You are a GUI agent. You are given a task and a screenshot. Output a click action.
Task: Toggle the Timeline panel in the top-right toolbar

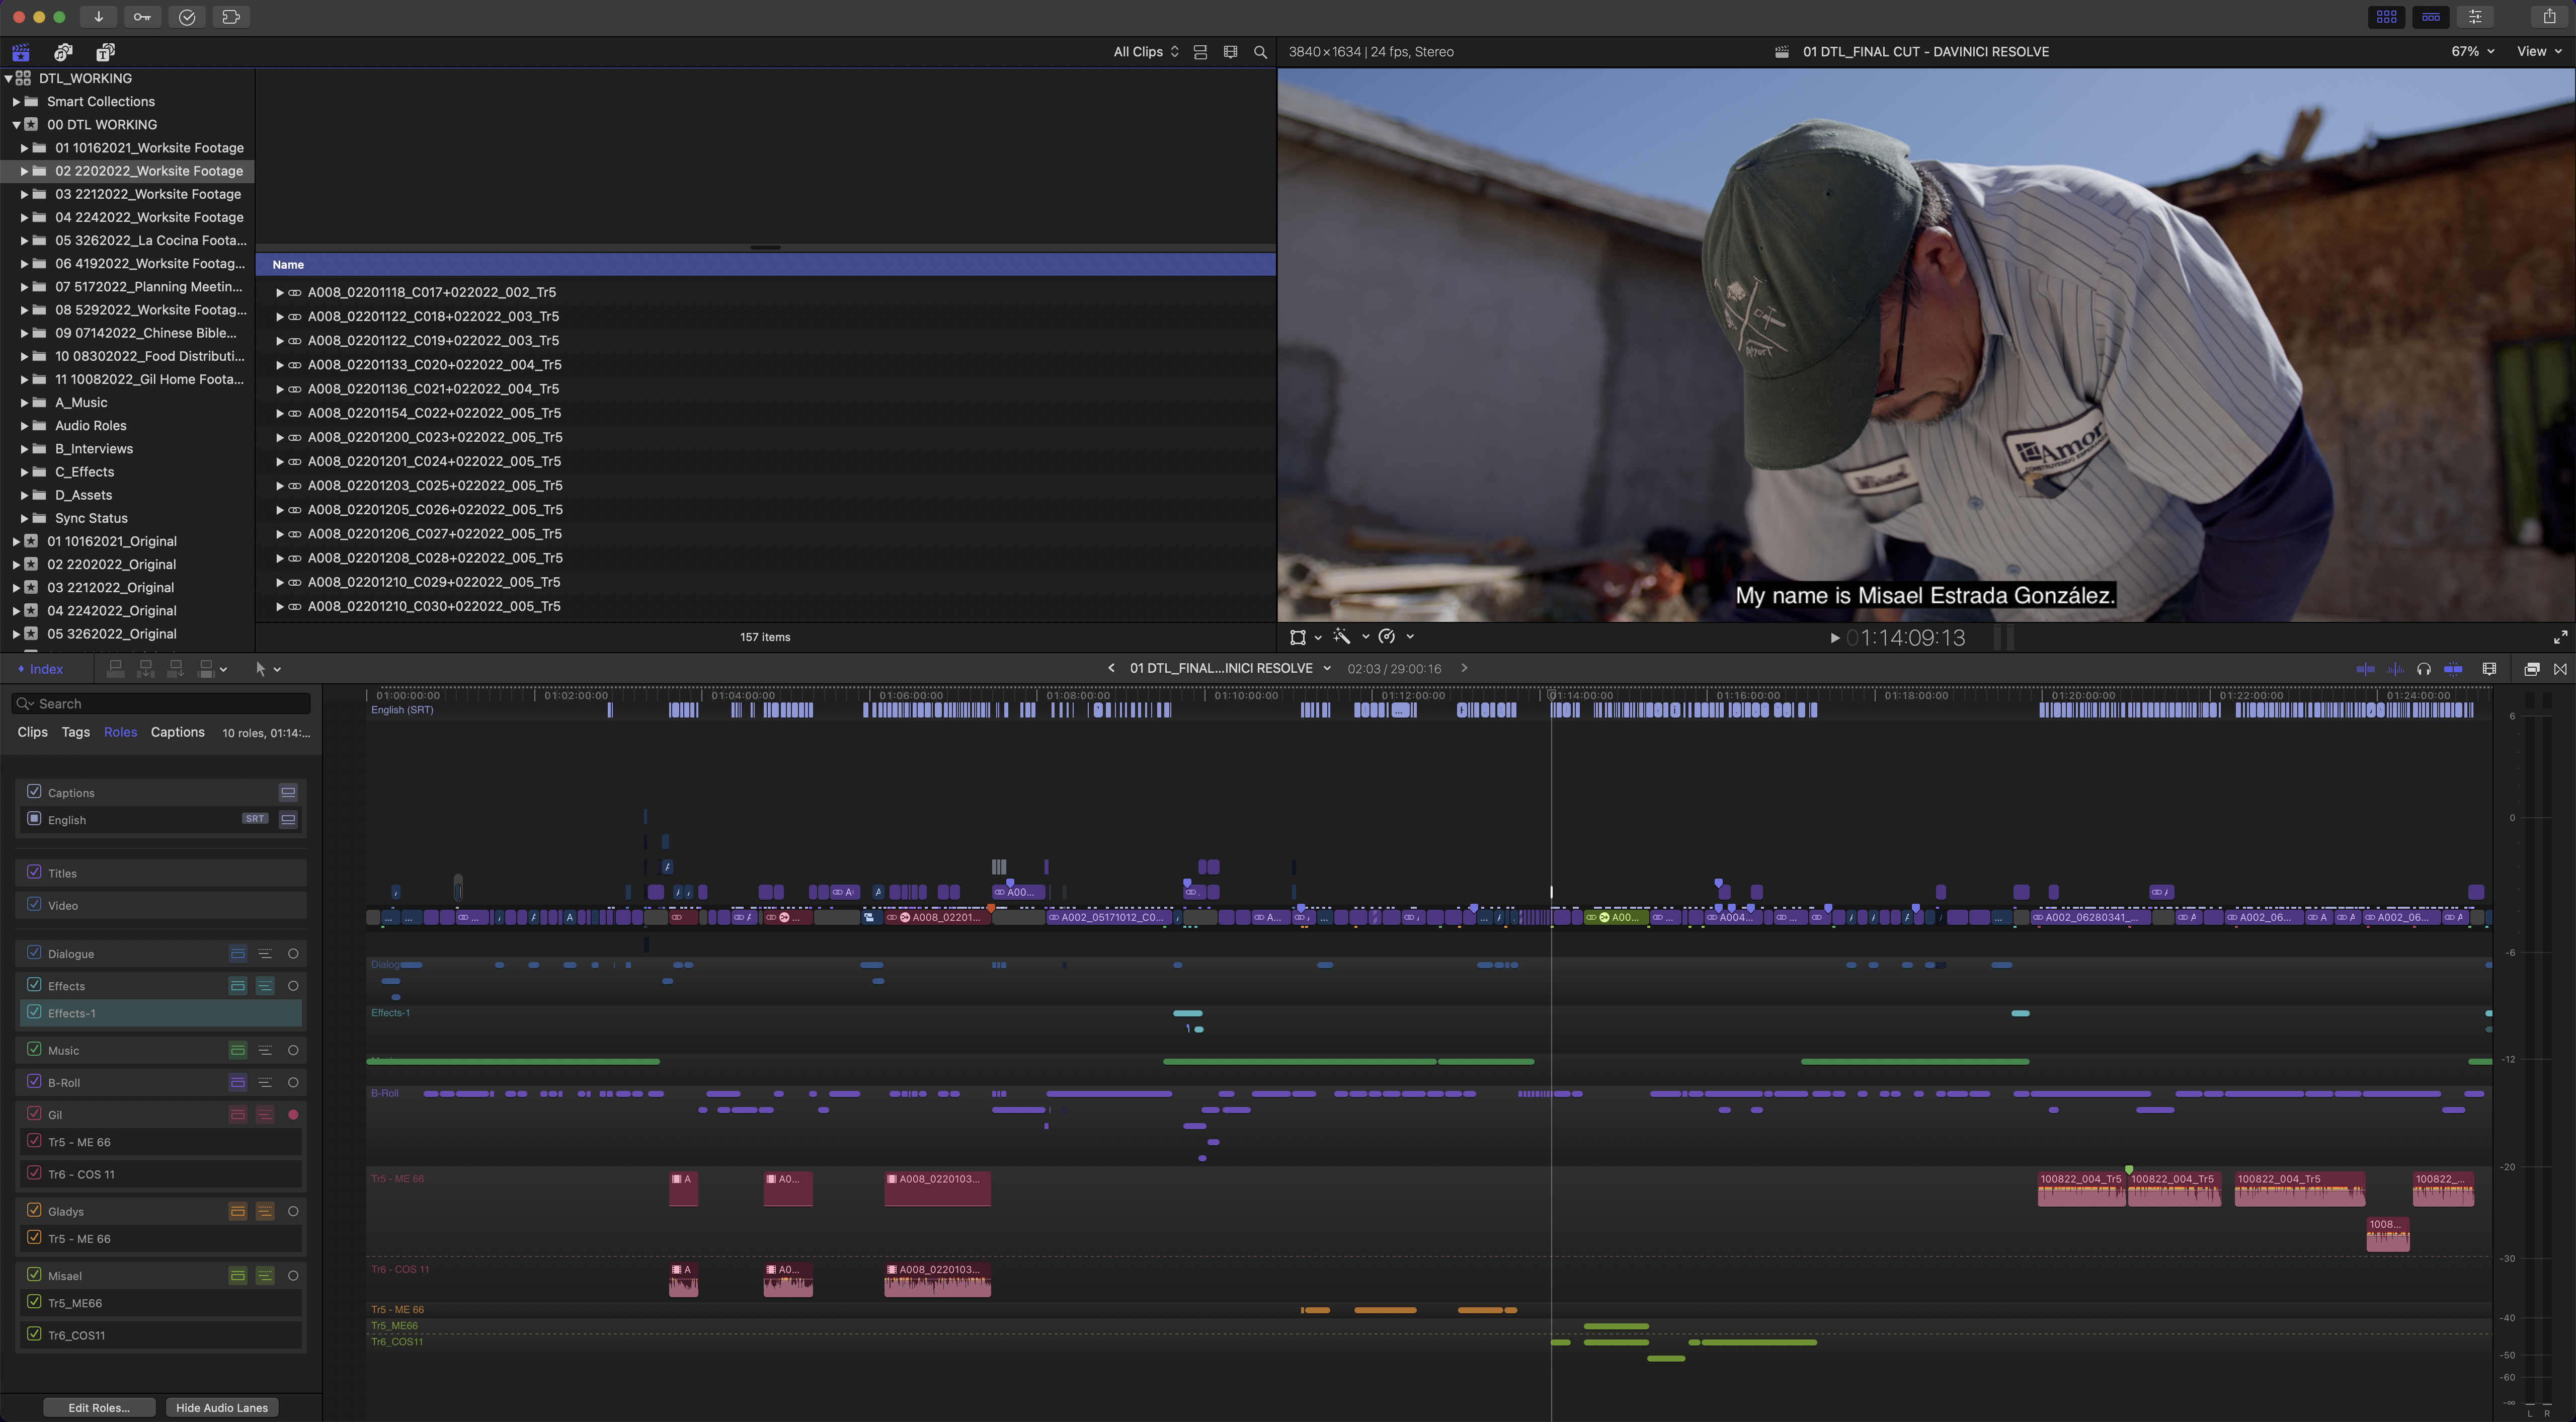click(2431, 17)
